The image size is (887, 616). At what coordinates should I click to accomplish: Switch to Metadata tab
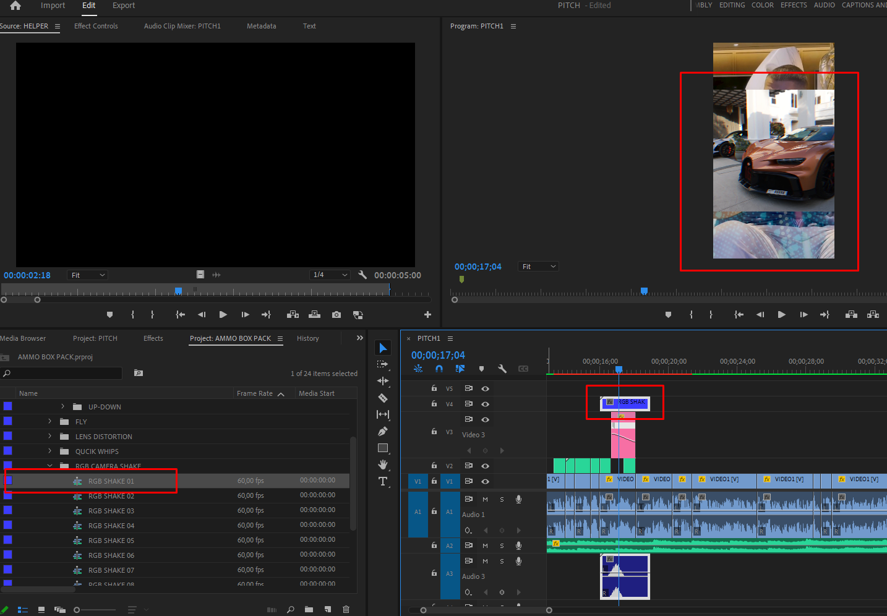pyautogui.click(x=262, y=26)
